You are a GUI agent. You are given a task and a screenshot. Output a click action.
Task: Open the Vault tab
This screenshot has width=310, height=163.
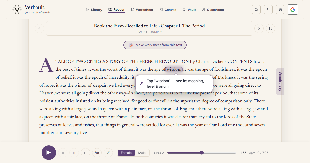tap(189, 10)
